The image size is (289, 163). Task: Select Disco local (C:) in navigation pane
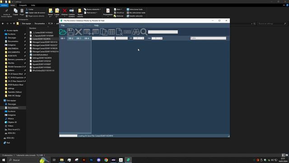coord(14,129)
